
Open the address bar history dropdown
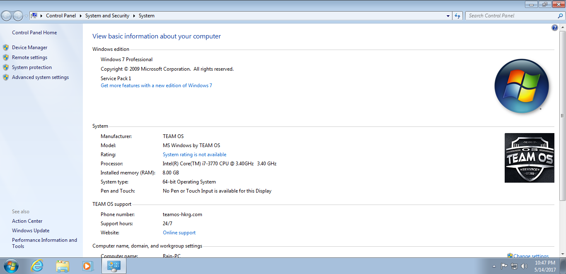pos(448,16)
